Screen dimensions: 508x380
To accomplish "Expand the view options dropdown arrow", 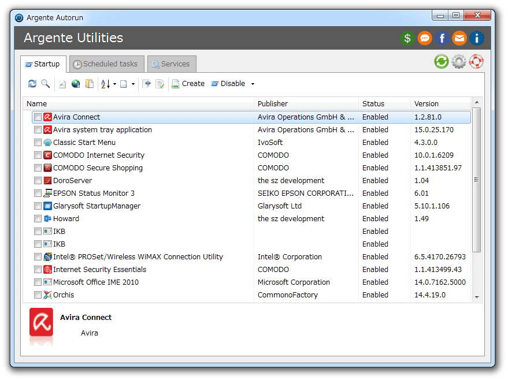I will click(x=133, y=84).
